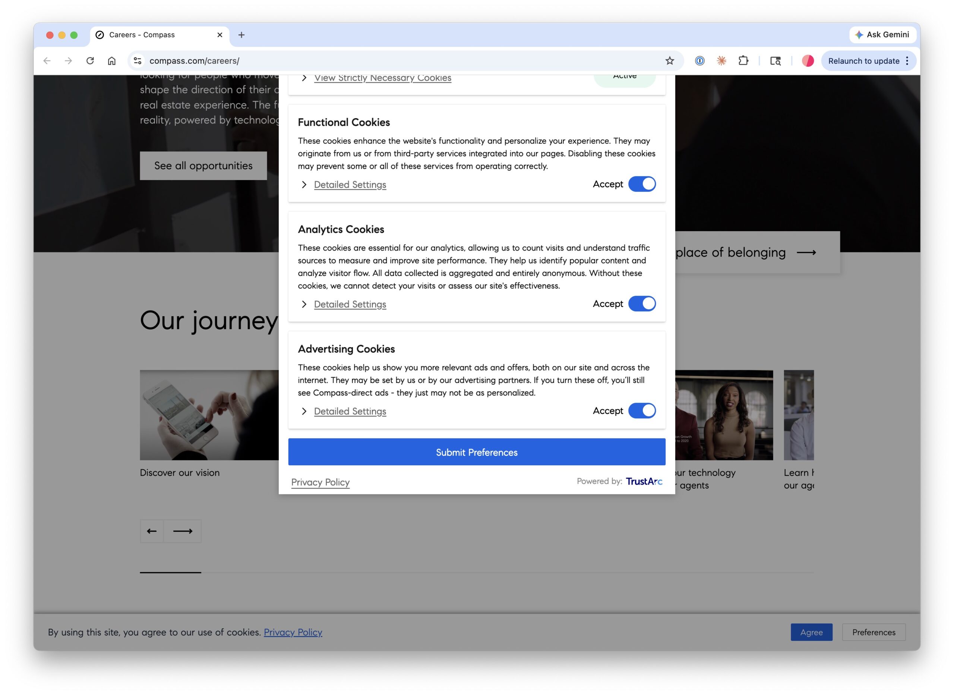This screenshot has width=954, height=695.
Task: Open the Chrome three-dot menu
Action: [907, 61]
